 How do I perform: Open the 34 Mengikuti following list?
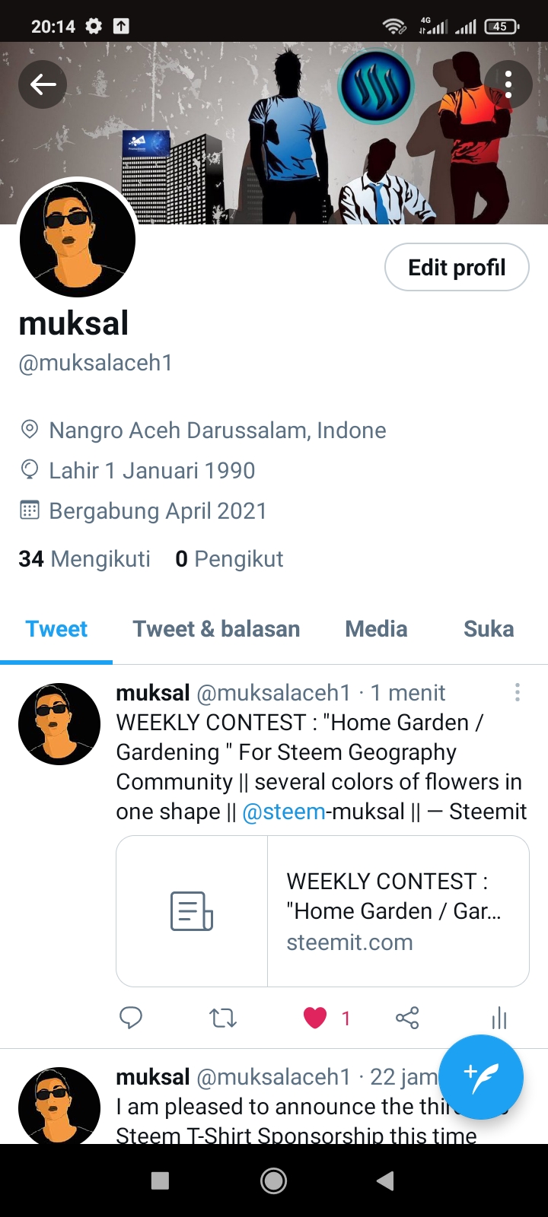pos(84,559)
